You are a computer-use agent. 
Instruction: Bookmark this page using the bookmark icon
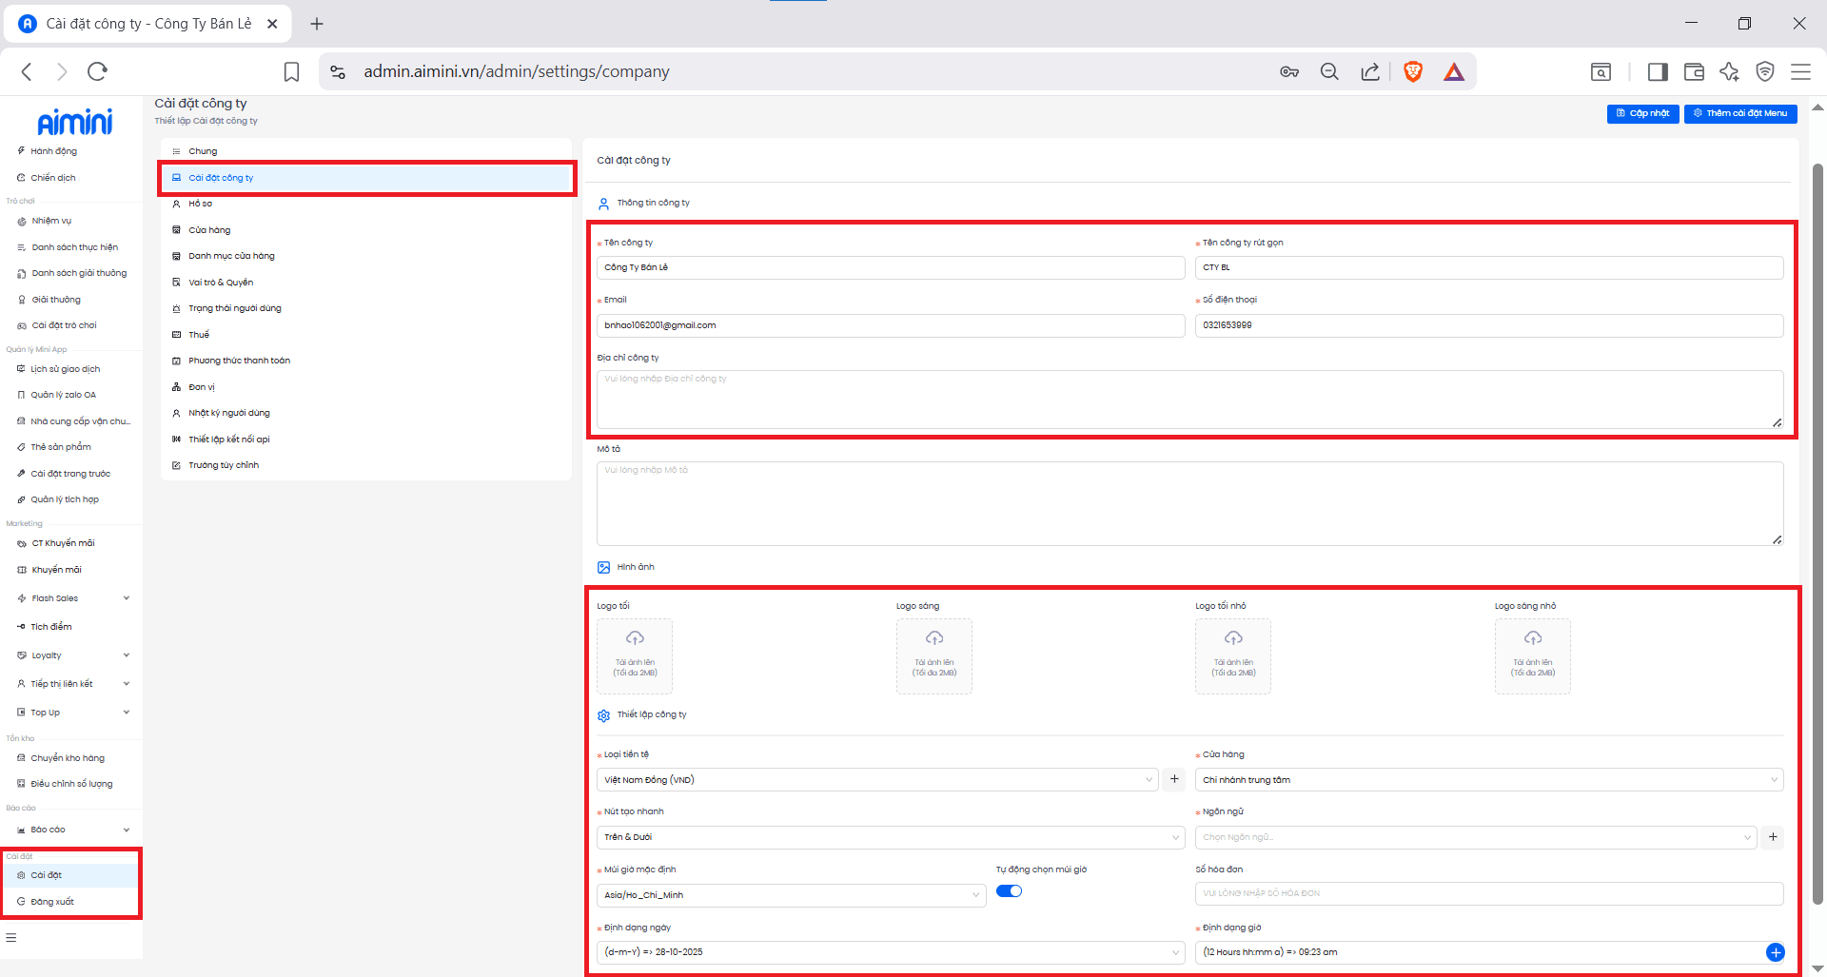coord(291,71)
